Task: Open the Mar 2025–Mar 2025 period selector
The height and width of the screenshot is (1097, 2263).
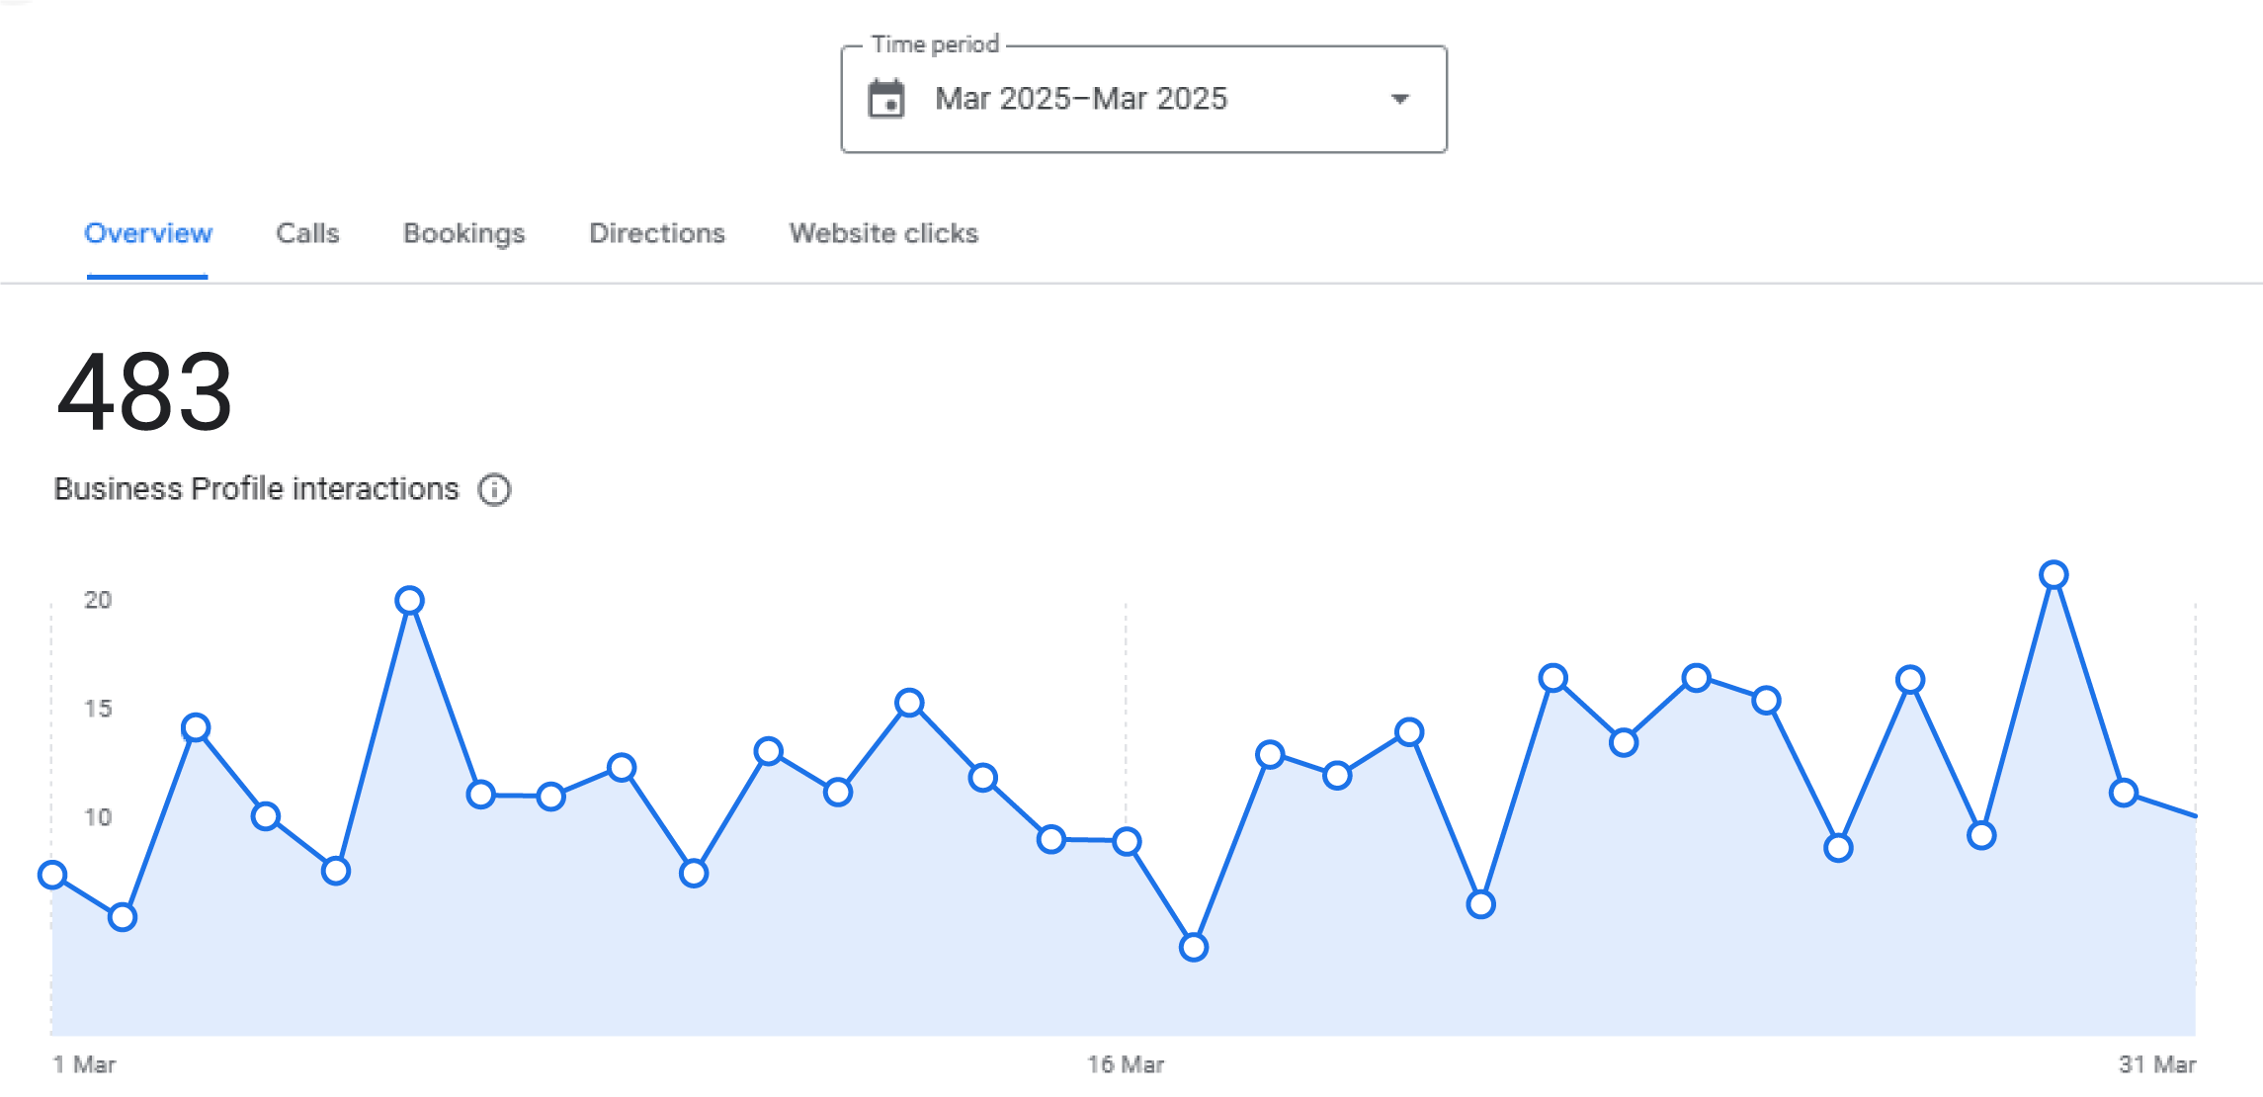Action: click(1143, 99)
